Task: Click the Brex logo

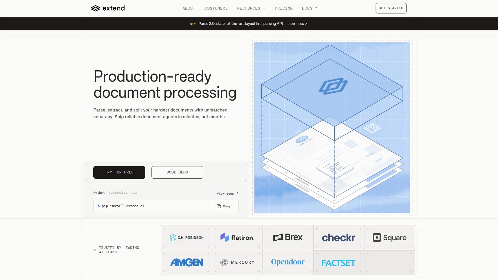Action: (x=288, y=237)
